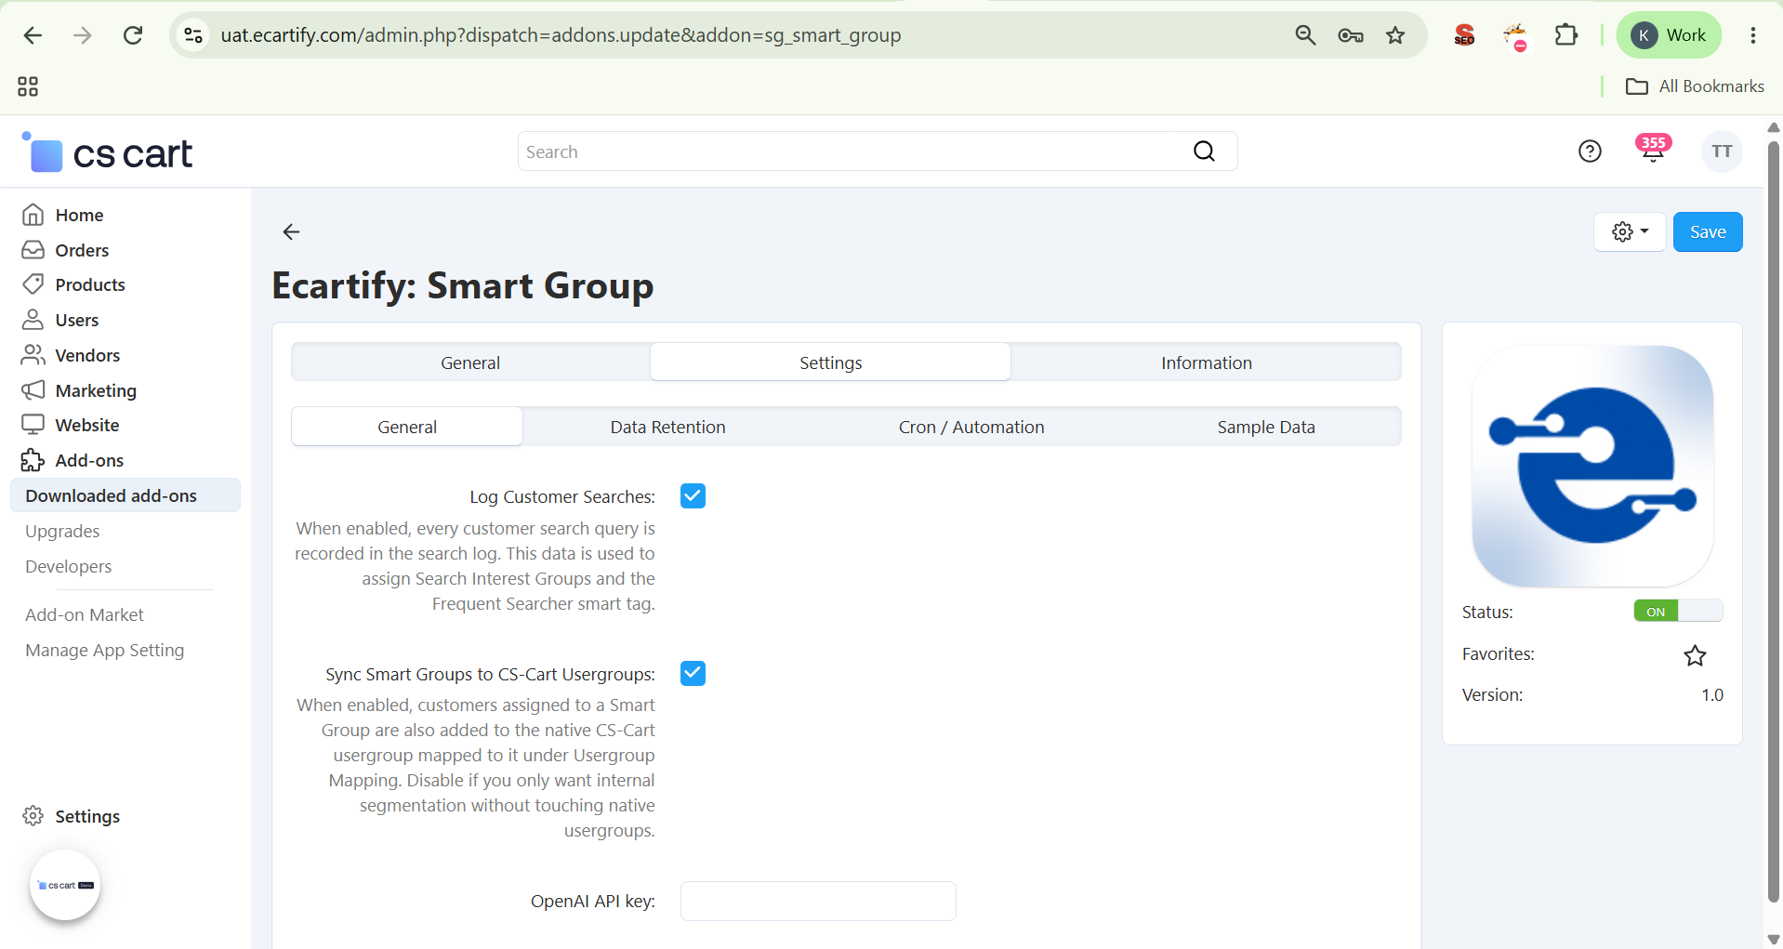Switch to the top-level General tab
1783x949 pixels.
pos(470,362)
